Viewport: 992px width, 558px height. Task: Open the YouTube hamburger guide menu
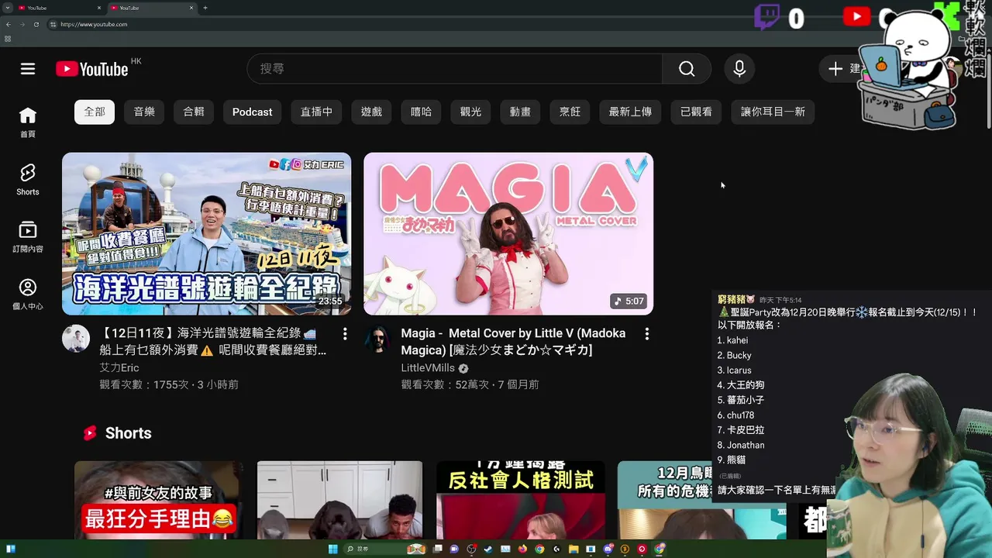pyautogui.click(x=28, y=69)
